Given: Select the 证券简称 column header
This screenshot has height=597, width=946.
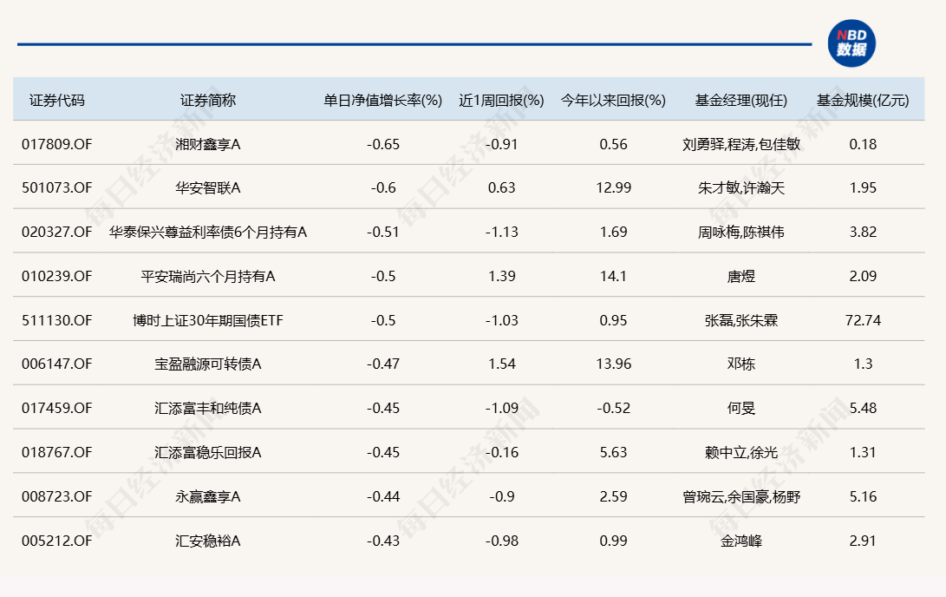Looking at the screenshot, I should 207,100.
